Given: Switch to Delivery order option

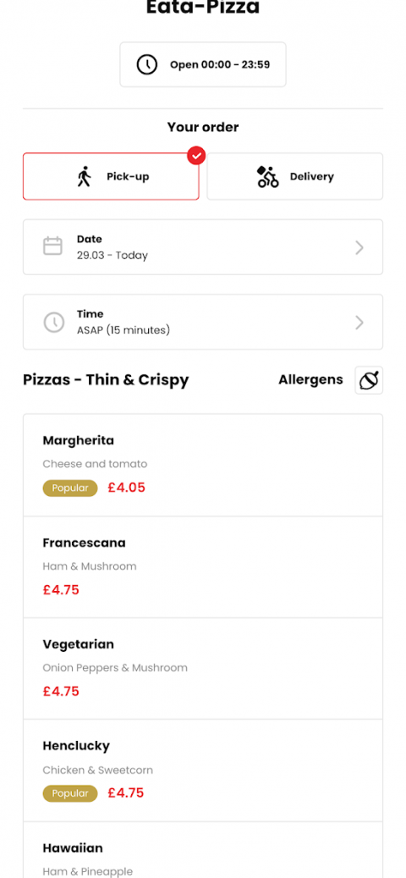Looking at the screenshot, I should [x=294, y=176].
